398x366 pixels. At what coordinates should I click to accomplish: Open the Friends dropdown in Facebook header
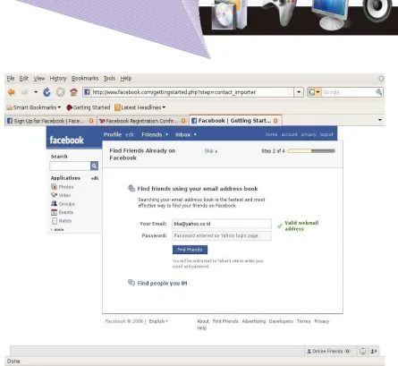coord(155,134)
